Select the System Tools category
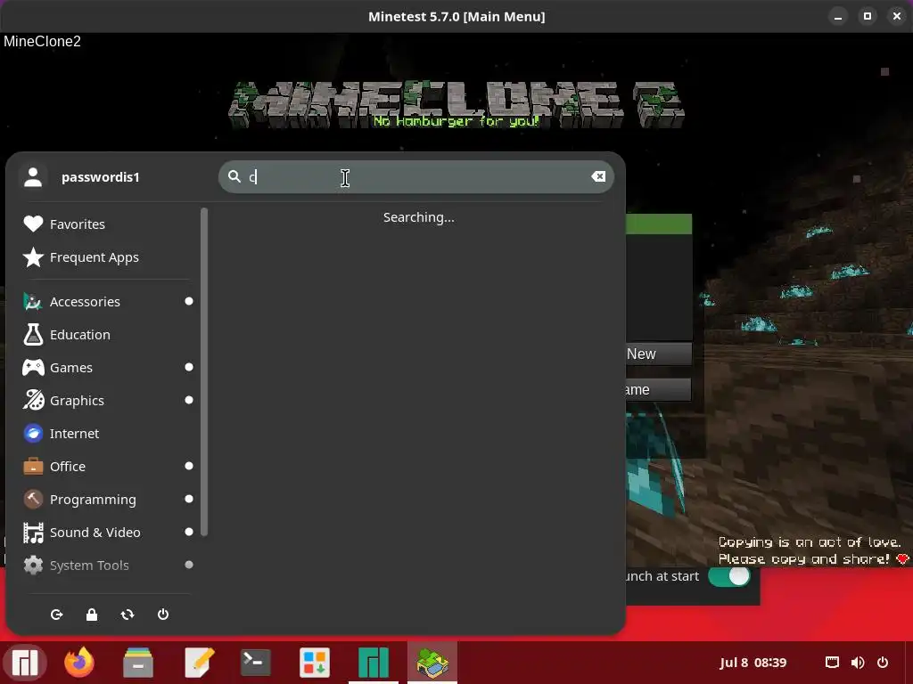The width and height of the screenshot is (913, 684). pos(108,566)
